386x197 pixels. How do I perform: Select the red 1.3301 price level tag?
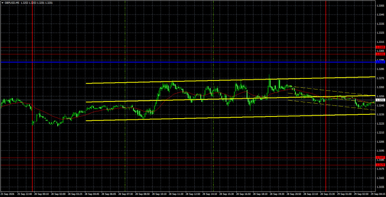(x=380, y=54)
